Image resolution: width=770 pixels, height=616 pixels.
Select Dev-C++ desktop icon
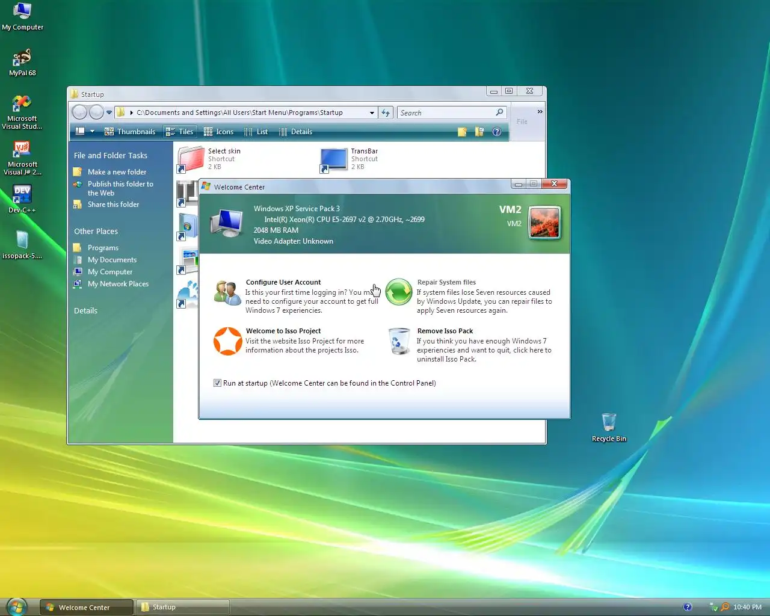click(x=22, y=200)
